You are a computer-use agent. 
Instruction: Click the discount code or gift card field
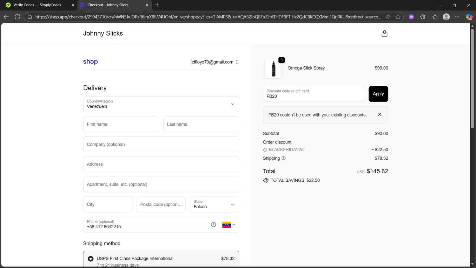coord(314,94)
